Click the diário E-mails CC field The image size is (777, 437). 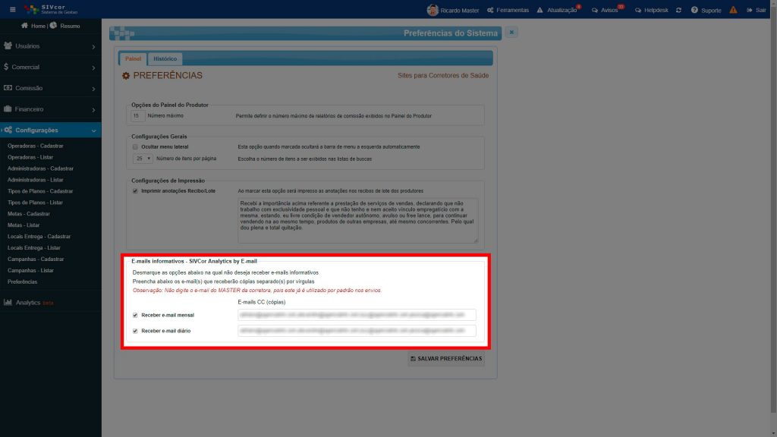point(357,331)
